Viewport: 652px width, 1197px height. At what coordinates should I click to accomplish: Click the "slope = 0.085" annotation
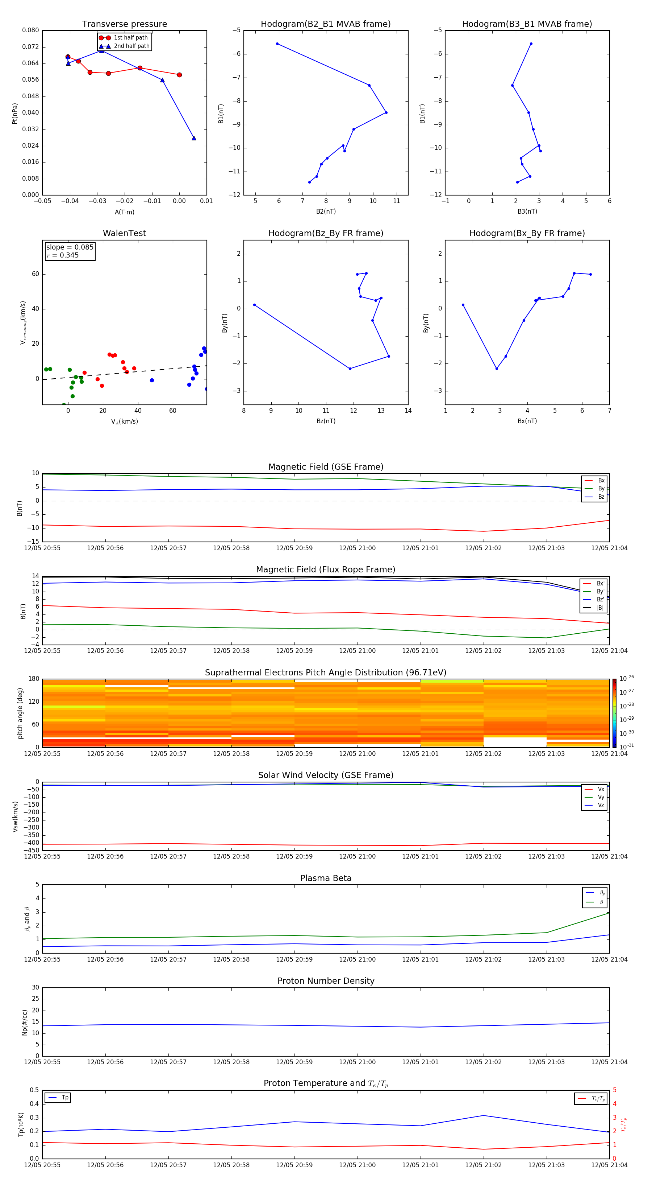coord(70,247)
